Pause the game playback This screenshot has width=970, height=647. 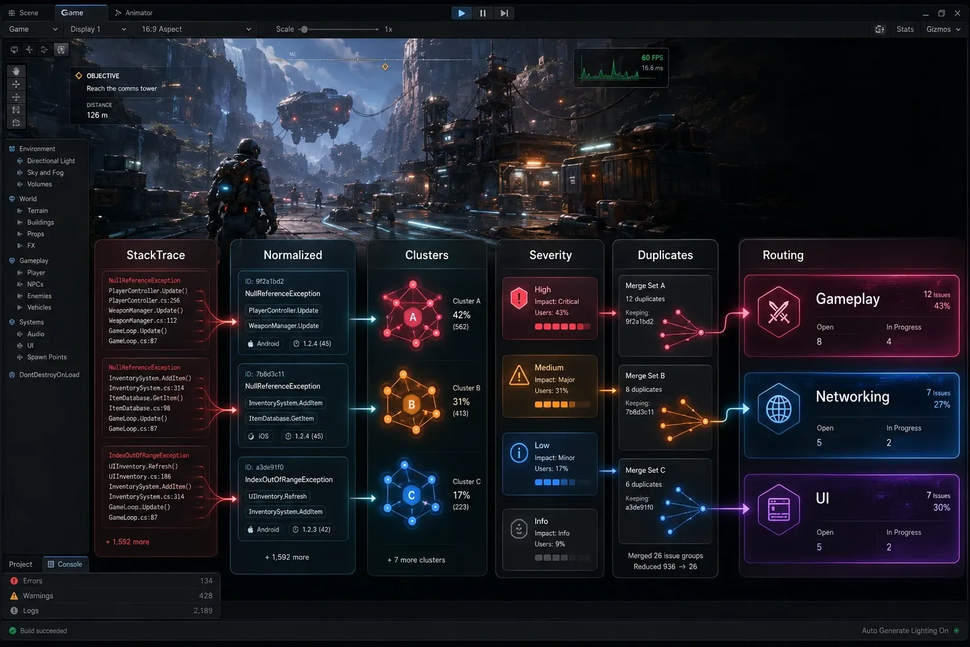click(x=482, y=13)
